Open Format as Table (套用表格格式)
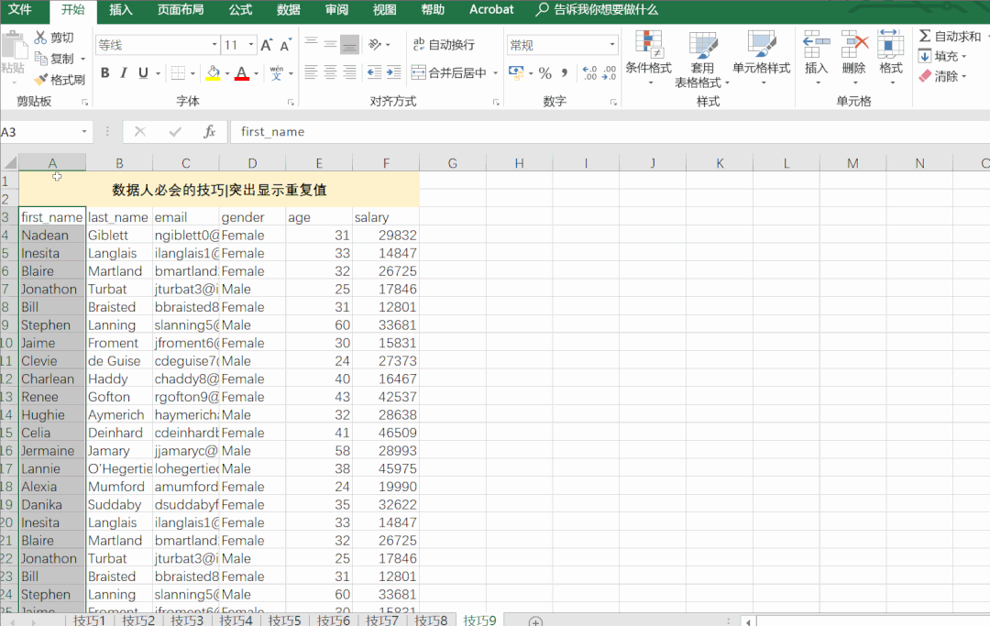The width and height of the screenshot is (990, 626). [x=702, y=60]
